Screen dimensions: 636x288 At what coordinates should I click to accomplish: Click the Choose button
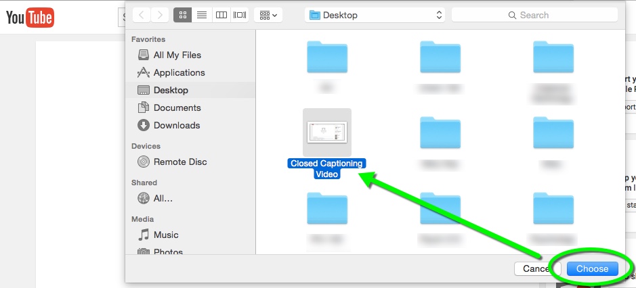[592, 268]
